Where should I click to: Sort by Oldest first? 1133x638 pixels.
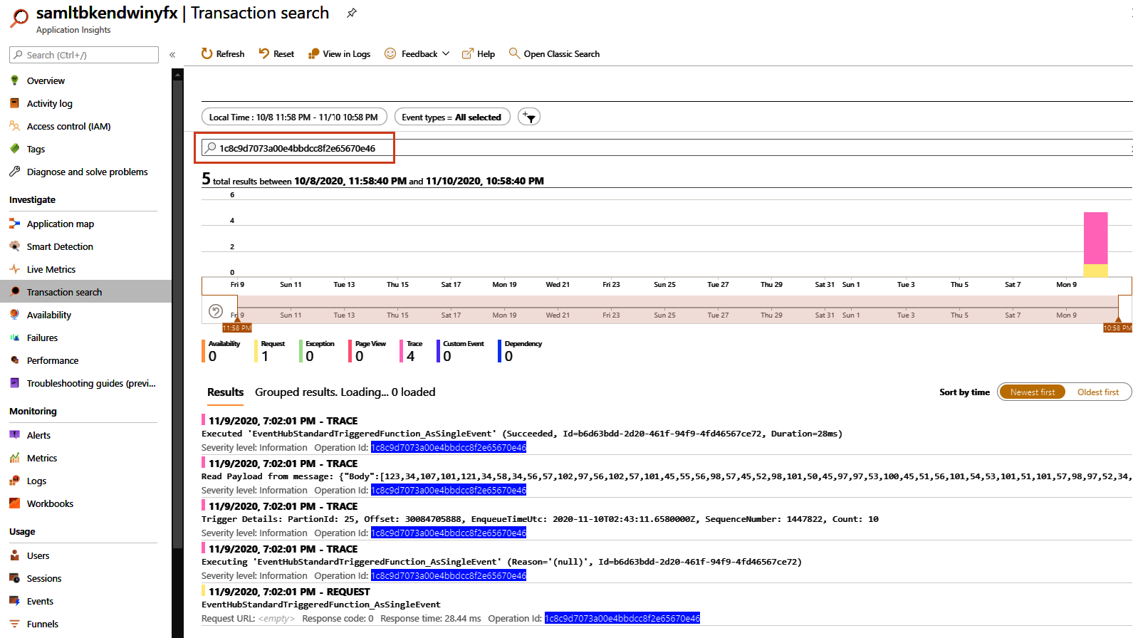point(1097,392)
